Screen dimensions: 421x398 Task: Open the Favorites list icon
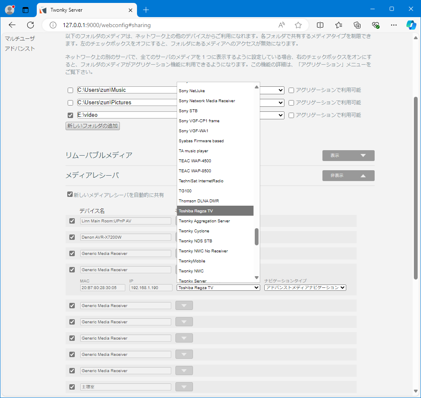(x=339, y=25)
